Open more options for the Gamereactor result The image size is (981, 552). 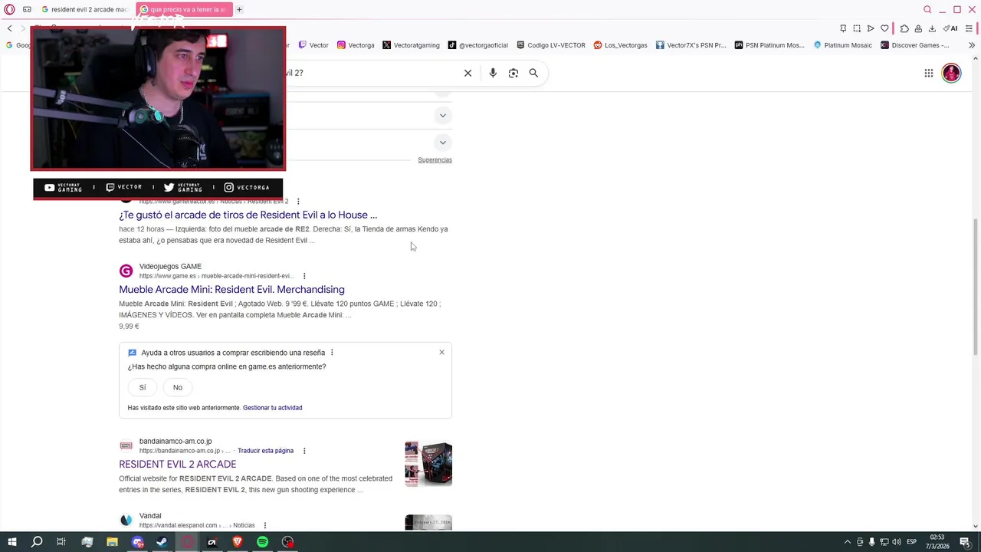tap(298, 201)
